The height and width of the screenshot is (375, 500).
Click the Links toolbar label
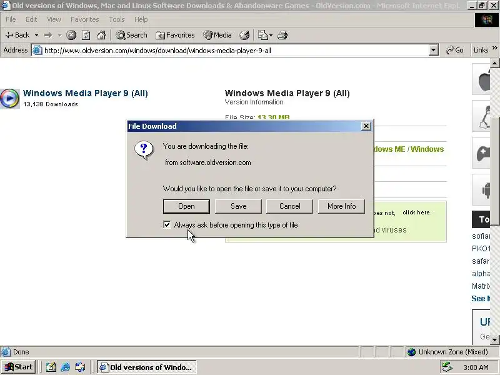[x=481, y=51]
